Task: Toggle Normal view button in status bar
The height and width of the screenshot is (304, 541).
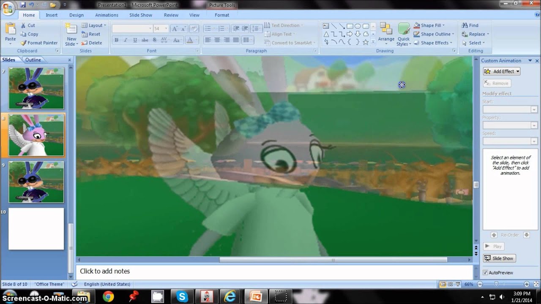Action: [x=443, y=284]
